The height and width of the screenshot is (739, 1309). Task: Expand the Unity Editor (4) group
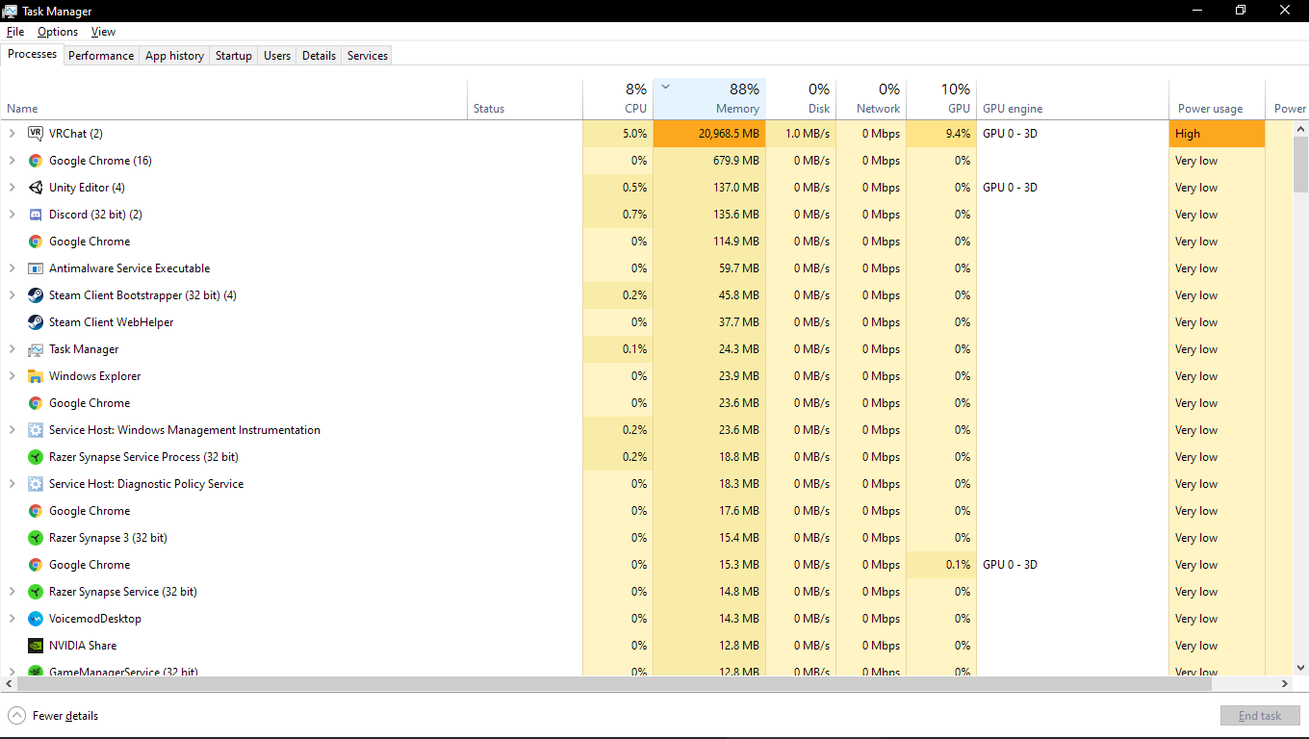click(x=13, y=188)
